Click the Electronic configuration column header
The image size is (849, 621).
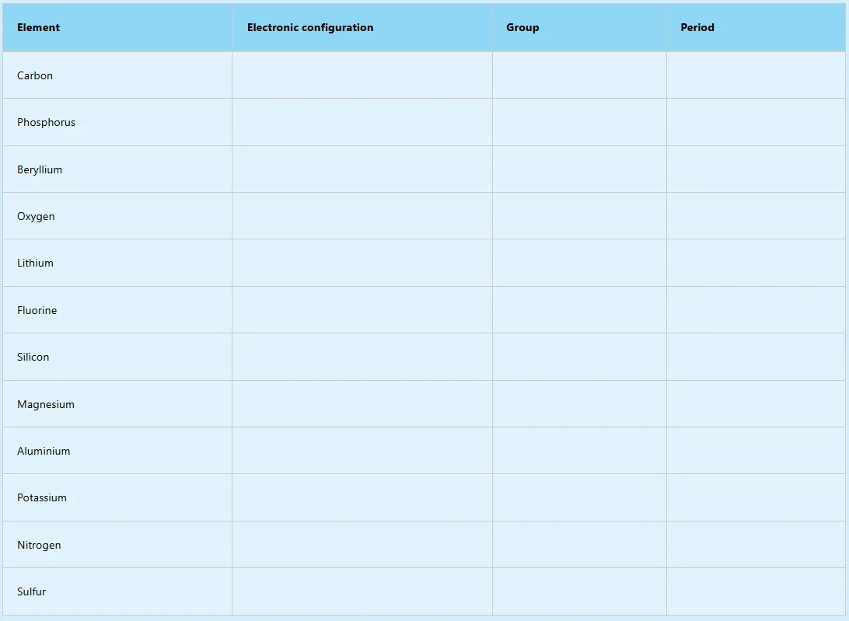(x=362, y=28)
